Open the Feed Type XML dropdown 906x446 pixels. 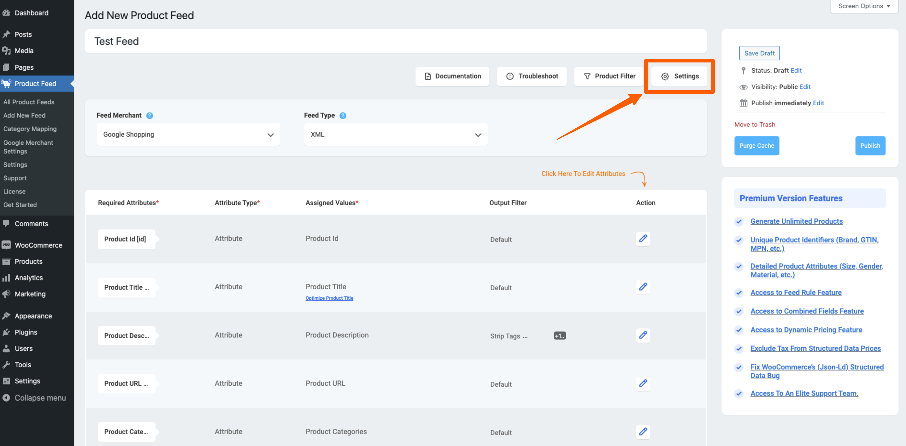(396, 134)
